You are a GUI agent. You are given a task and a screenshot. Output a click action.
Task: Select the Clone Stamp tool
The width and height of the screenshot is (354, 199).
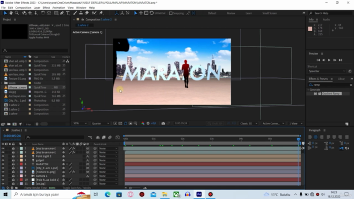(81, 13)
